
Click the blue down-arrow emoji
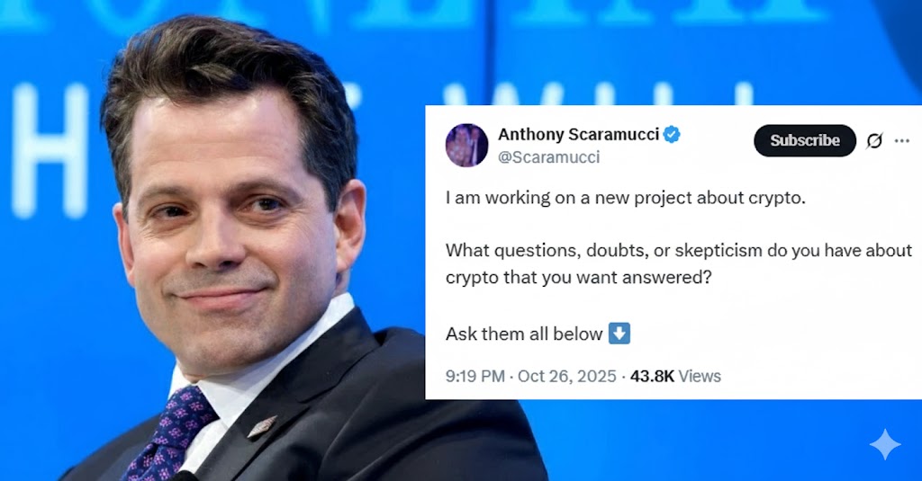[x=619, y=333]
